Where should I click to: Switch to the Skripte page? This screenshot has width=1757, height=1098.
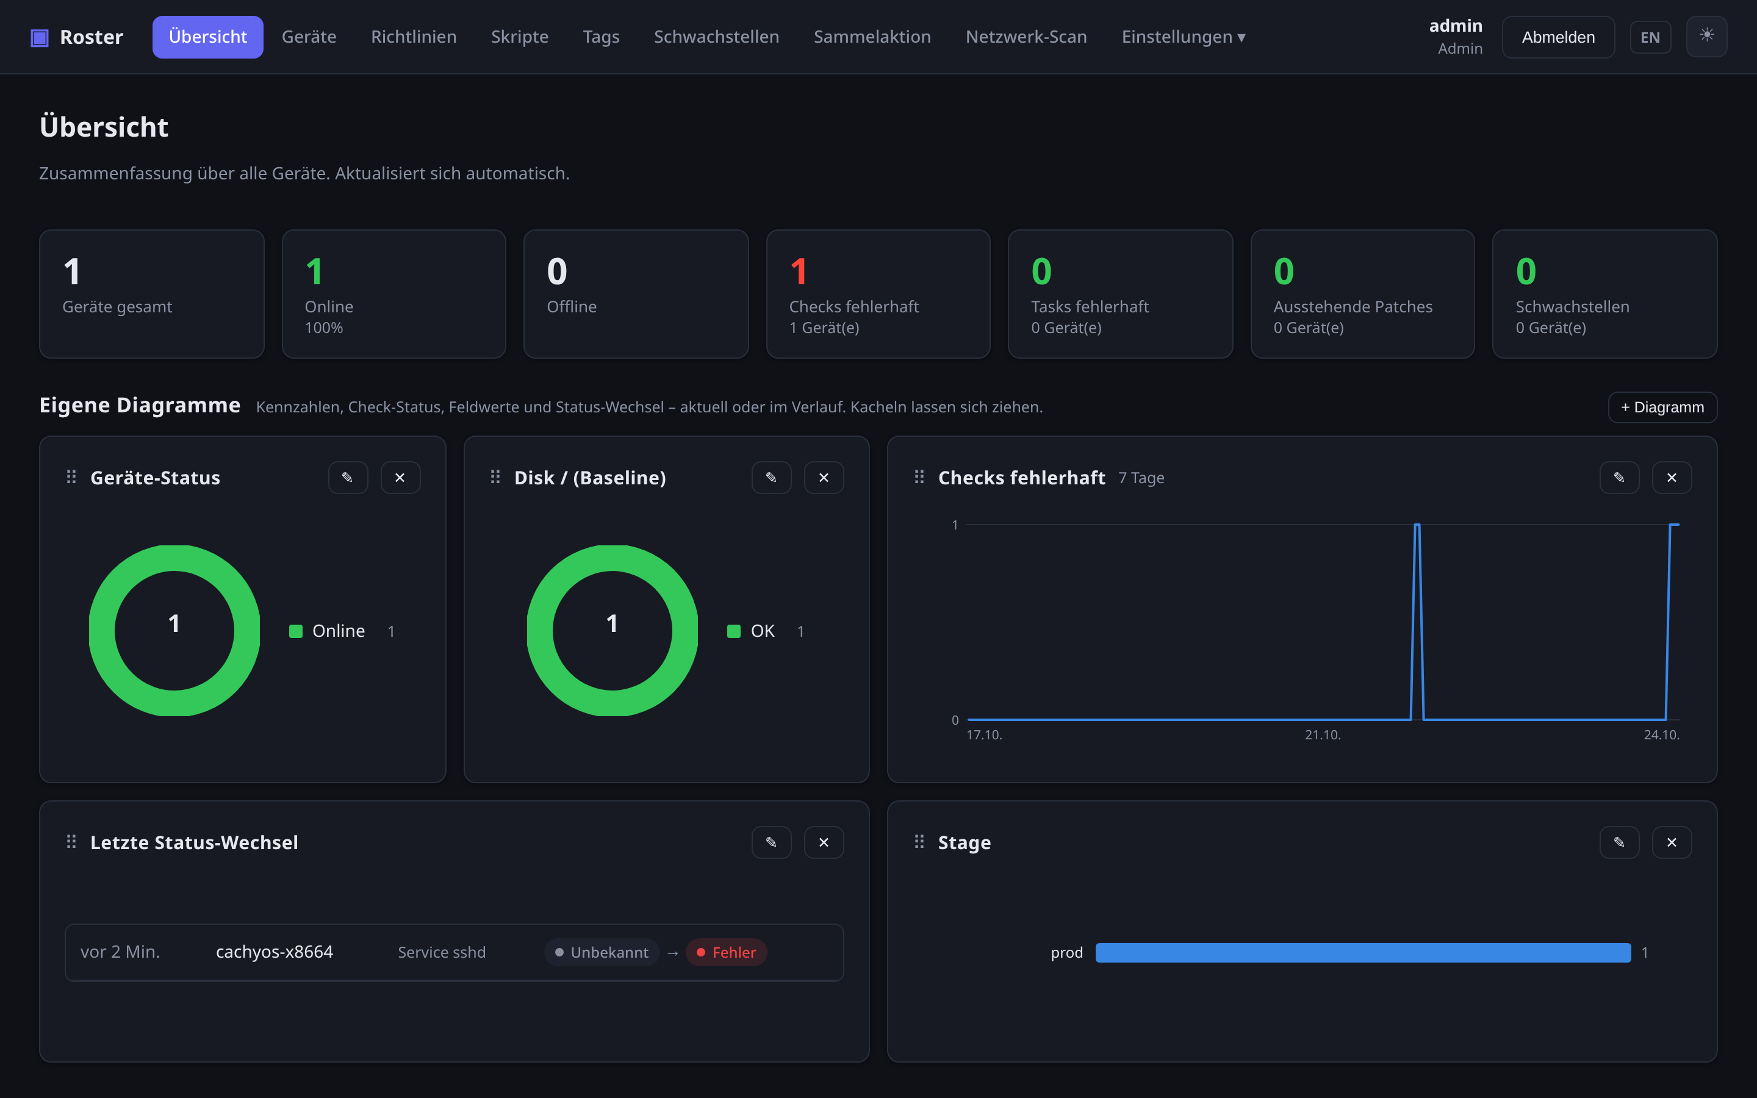point(519,37)
